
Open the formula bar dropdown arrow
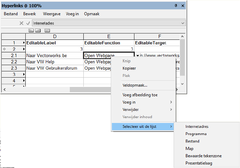click(x=183, y=23)
